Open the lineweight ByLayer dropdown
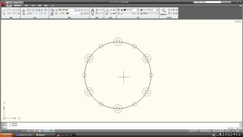Image resolution: width=243 pixels, height=137 pixels. click(157, 10)
